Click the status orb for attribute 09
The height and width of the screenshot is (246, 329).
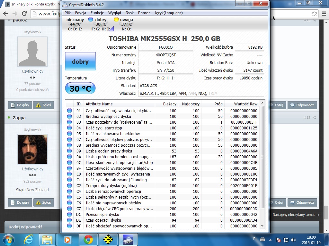pos(69,151)
